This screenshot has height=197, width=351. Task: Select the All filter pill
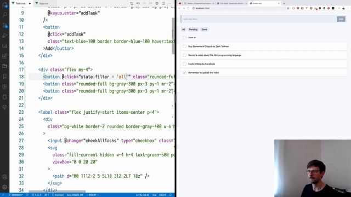pos(184,30)
